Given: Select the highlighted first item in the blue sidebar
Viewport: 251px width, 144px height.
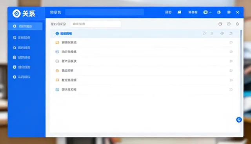Looking at the screenshot, I should pos(25,26).
